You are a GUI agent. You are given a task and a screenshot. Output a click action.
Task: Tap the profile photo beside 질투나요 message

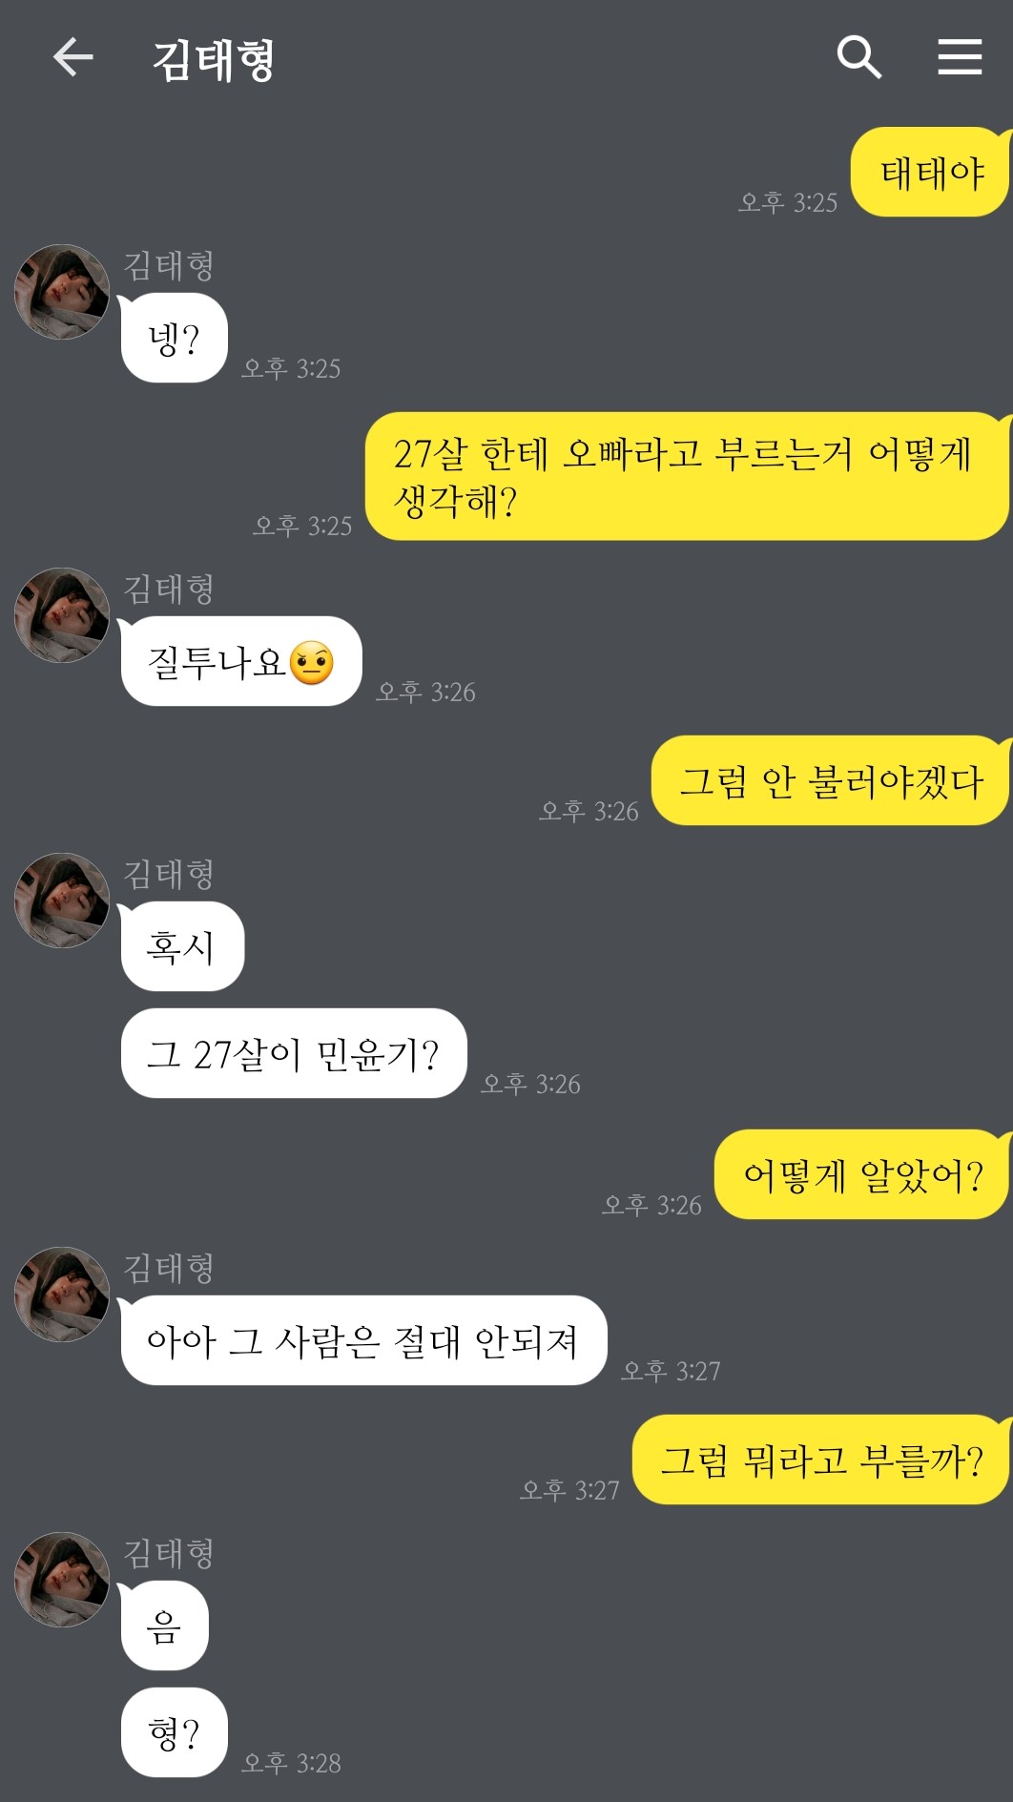(x=62, y=615)
